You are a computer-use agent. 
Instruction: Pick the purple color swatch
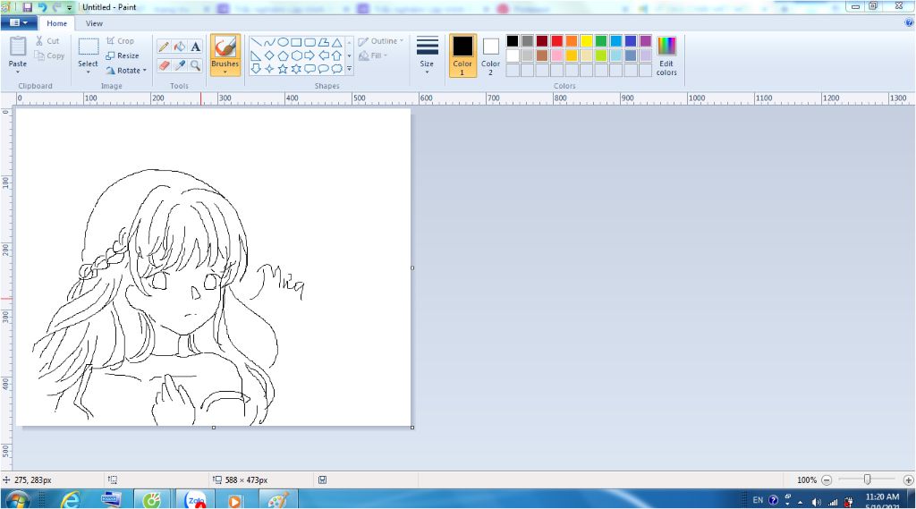tap(646, 41)
